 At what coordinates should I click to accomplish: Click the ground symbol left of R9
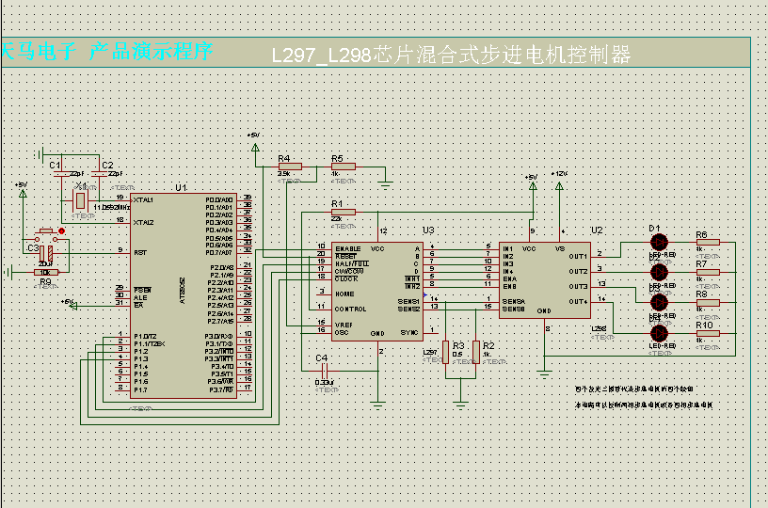[8, 272]
